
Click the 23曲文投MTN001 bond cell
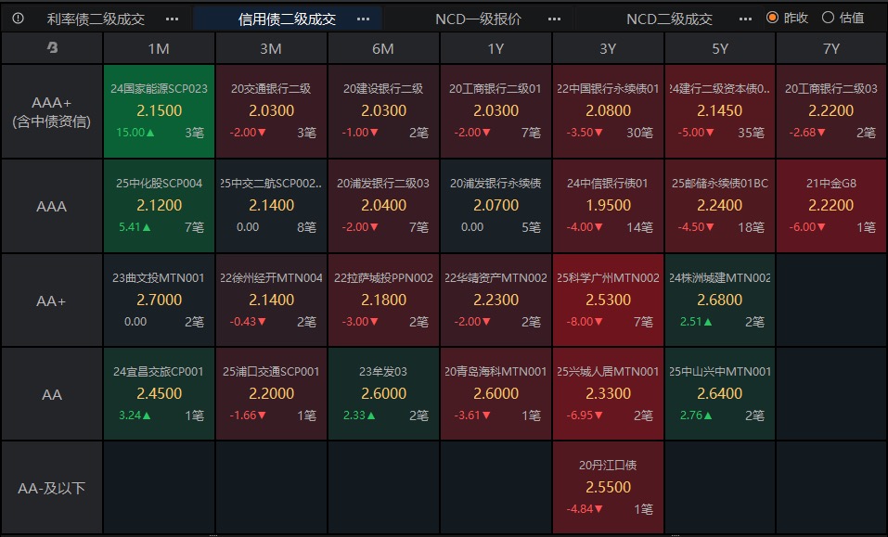[x=159, y=300]
